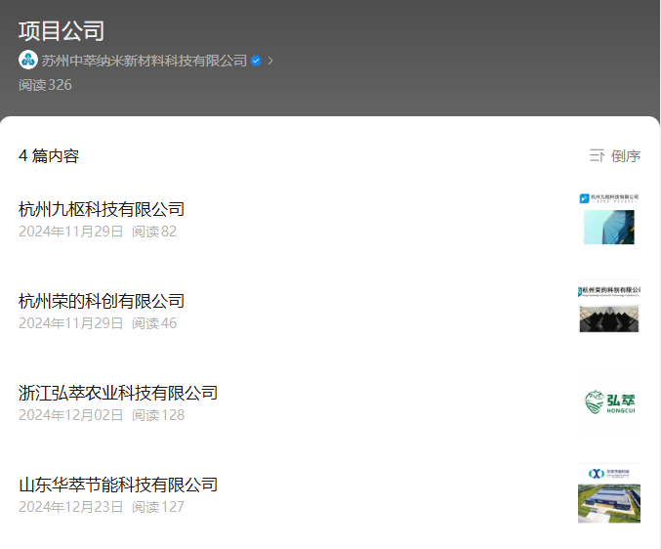The height and width of the screenshot is (549, 661).
Task: Click the 杭州九枢科技 article thumbnail
Action: [608, 219]
